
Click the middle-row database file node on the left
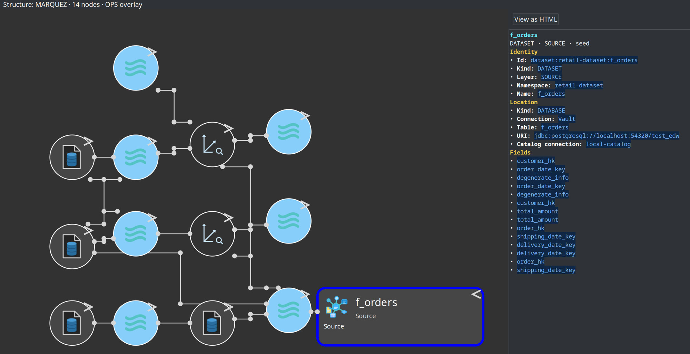point(72,247)
